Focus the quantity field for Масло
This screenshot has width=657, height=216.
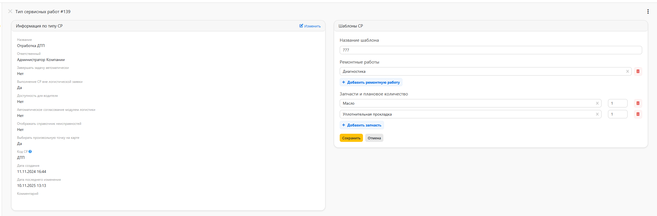click(x=618, y=103)
